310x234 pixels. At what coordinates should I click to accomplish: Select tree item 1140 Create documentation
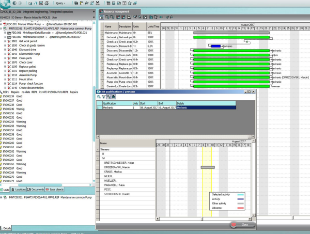pyautogui.click(x=27, y=88)
